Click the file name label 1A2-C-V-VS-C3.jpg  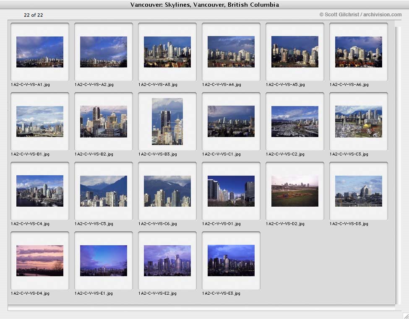click(x=349, y=154)
